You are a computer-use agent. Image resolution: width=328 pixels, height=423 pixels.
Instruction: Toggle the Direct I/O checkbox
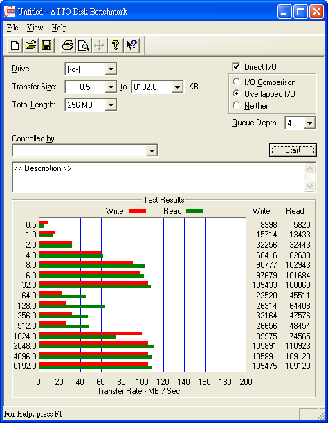coord(236,66)
